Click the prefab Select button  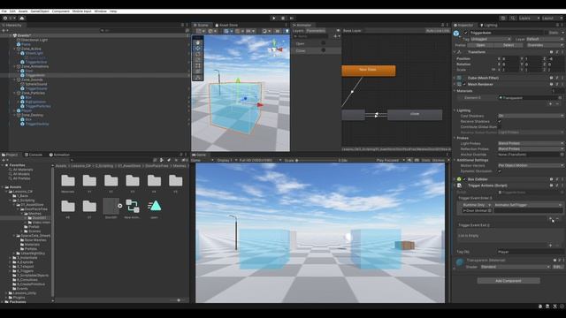[509, 45]
